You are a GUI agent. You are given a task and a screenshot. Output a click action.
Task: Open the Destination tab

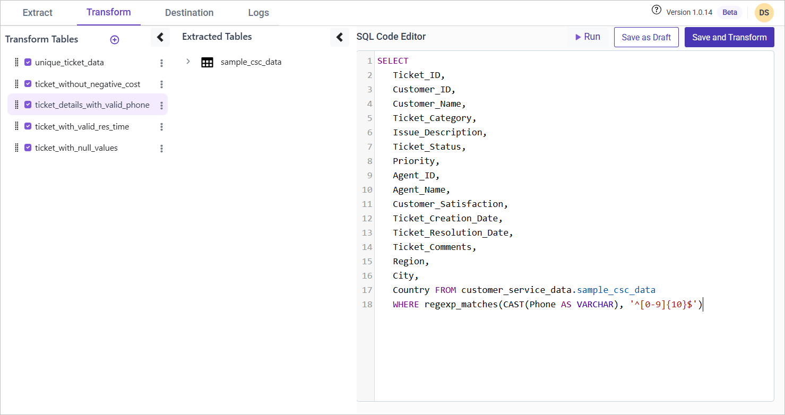189,13
